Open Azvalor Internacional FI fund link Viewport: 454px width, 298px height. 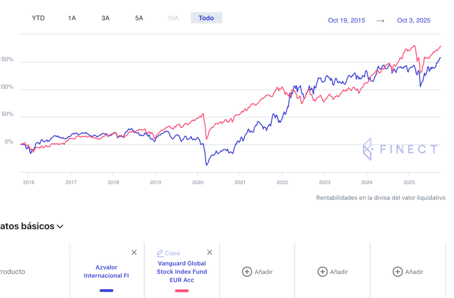pos(106,271)
